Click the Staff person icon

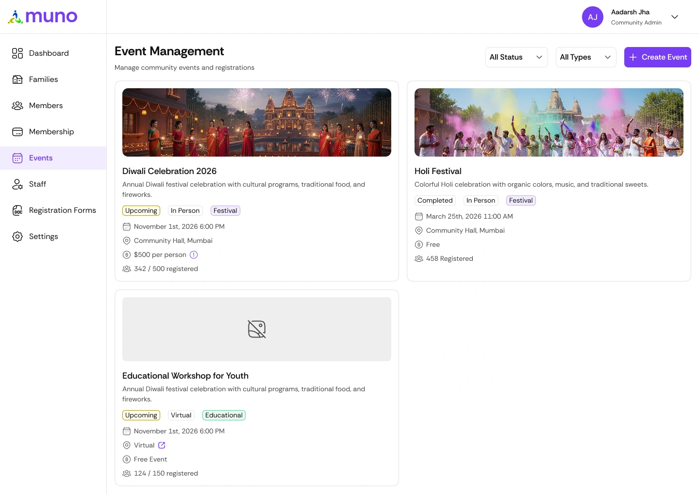point(17,184)
